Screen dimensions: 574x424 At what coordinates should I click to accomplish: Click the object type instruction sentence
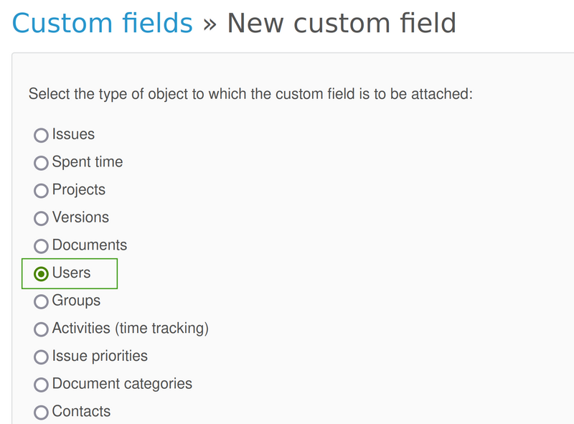[x=250, y=94]
